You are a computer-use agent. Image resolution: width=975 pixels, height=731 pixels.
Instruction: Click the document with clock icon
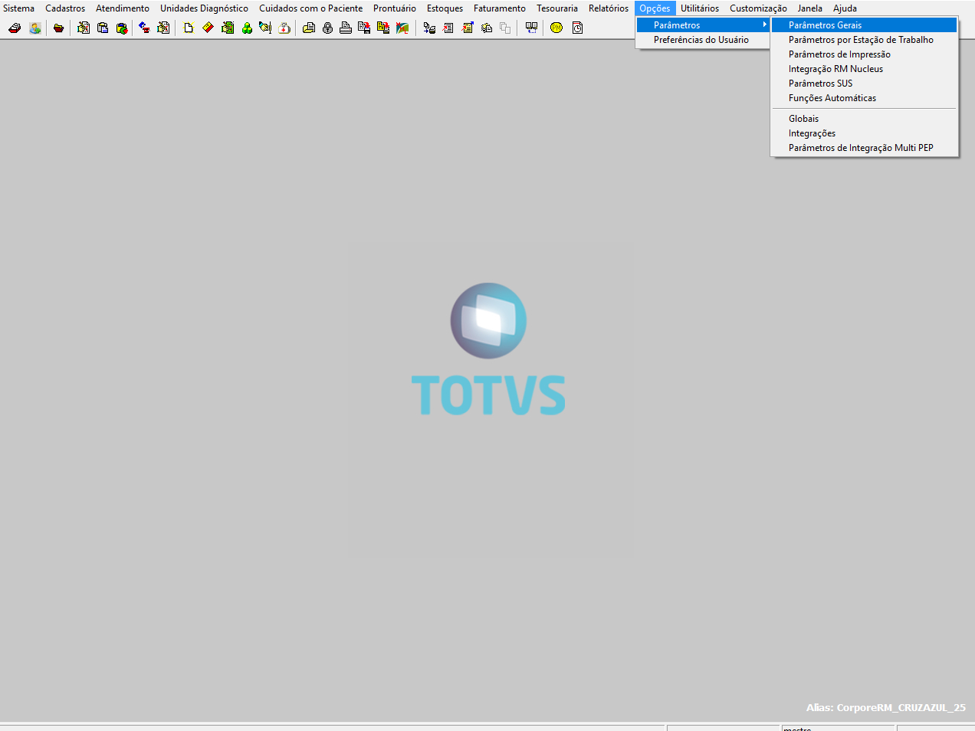click(578, 28)
